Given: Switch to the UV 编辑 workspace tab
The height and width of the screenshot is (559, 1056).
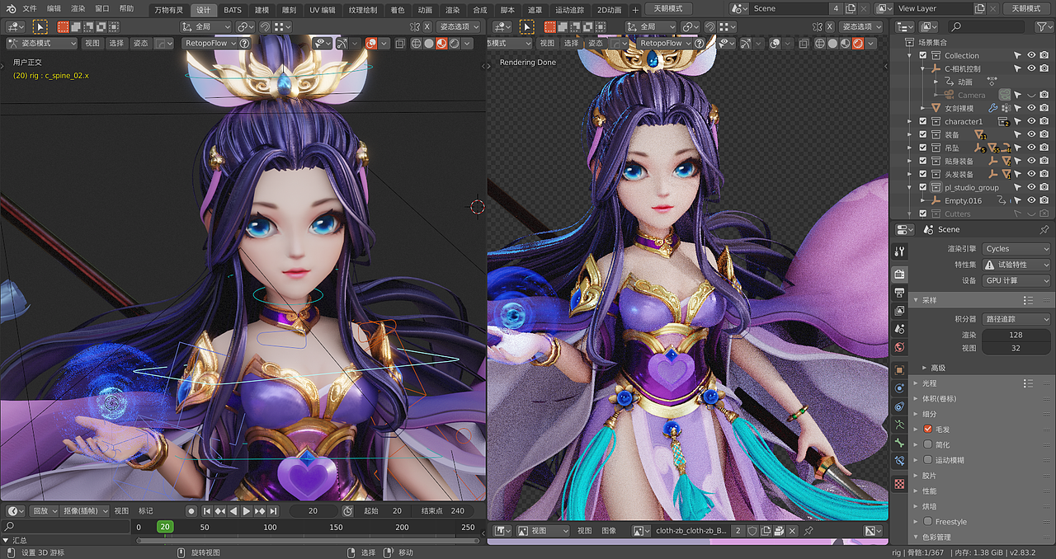Looking at the screenshot, I should tap(323, 10).
